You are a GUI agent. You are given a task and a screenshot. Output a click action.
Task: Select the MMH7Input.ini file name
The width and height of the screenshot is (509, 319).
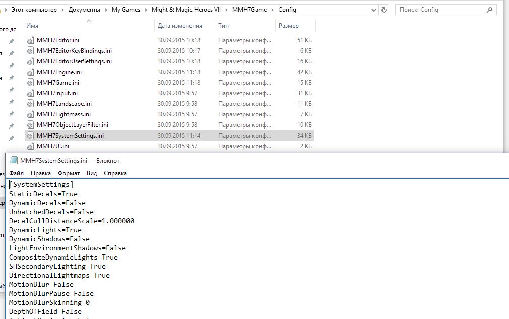[x=57, y=93]
